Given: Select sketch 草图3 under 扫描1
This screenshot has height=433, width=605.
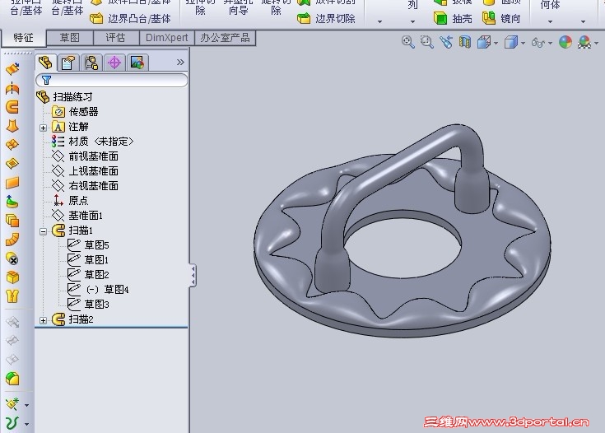Looking at the screenshot, I should click(x=88, y=305).
